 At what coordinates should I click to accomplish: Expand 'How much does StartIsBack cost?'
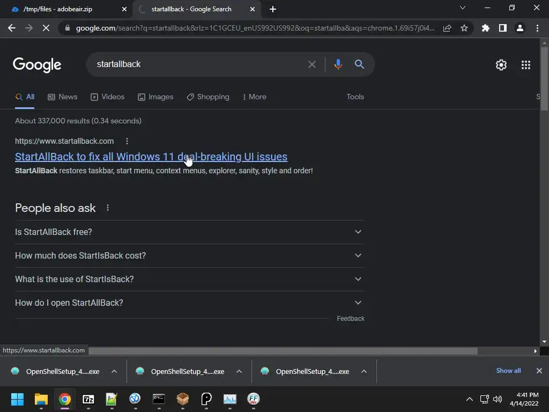click(x=190, y=256)
